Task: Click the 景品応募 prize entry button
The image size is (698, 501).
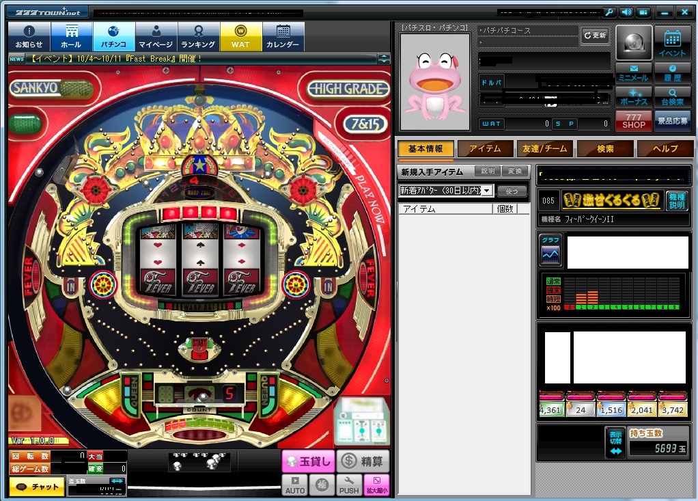Action: click(x=672, y=121)
